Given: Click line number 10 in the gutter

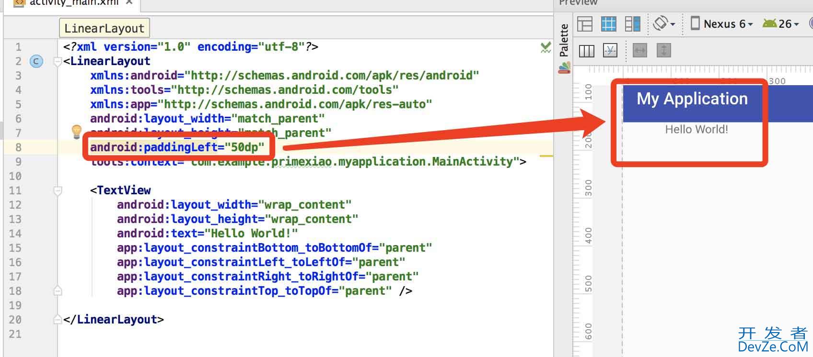Looking at the screenshot, I should 15,176.
